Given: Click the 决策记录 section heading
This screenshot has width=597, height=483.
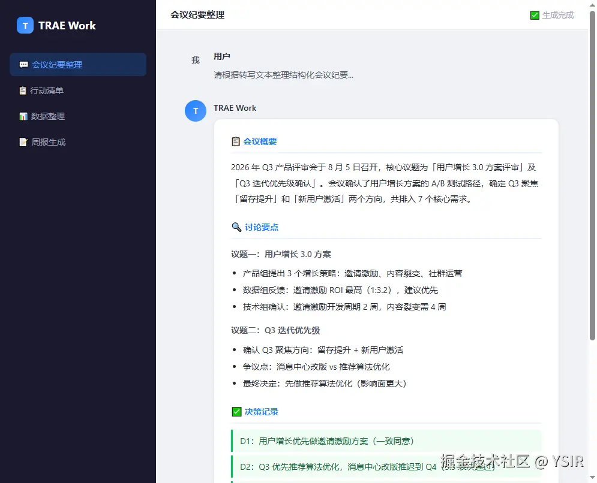Looking at the screenshot, I should (262, 412).
